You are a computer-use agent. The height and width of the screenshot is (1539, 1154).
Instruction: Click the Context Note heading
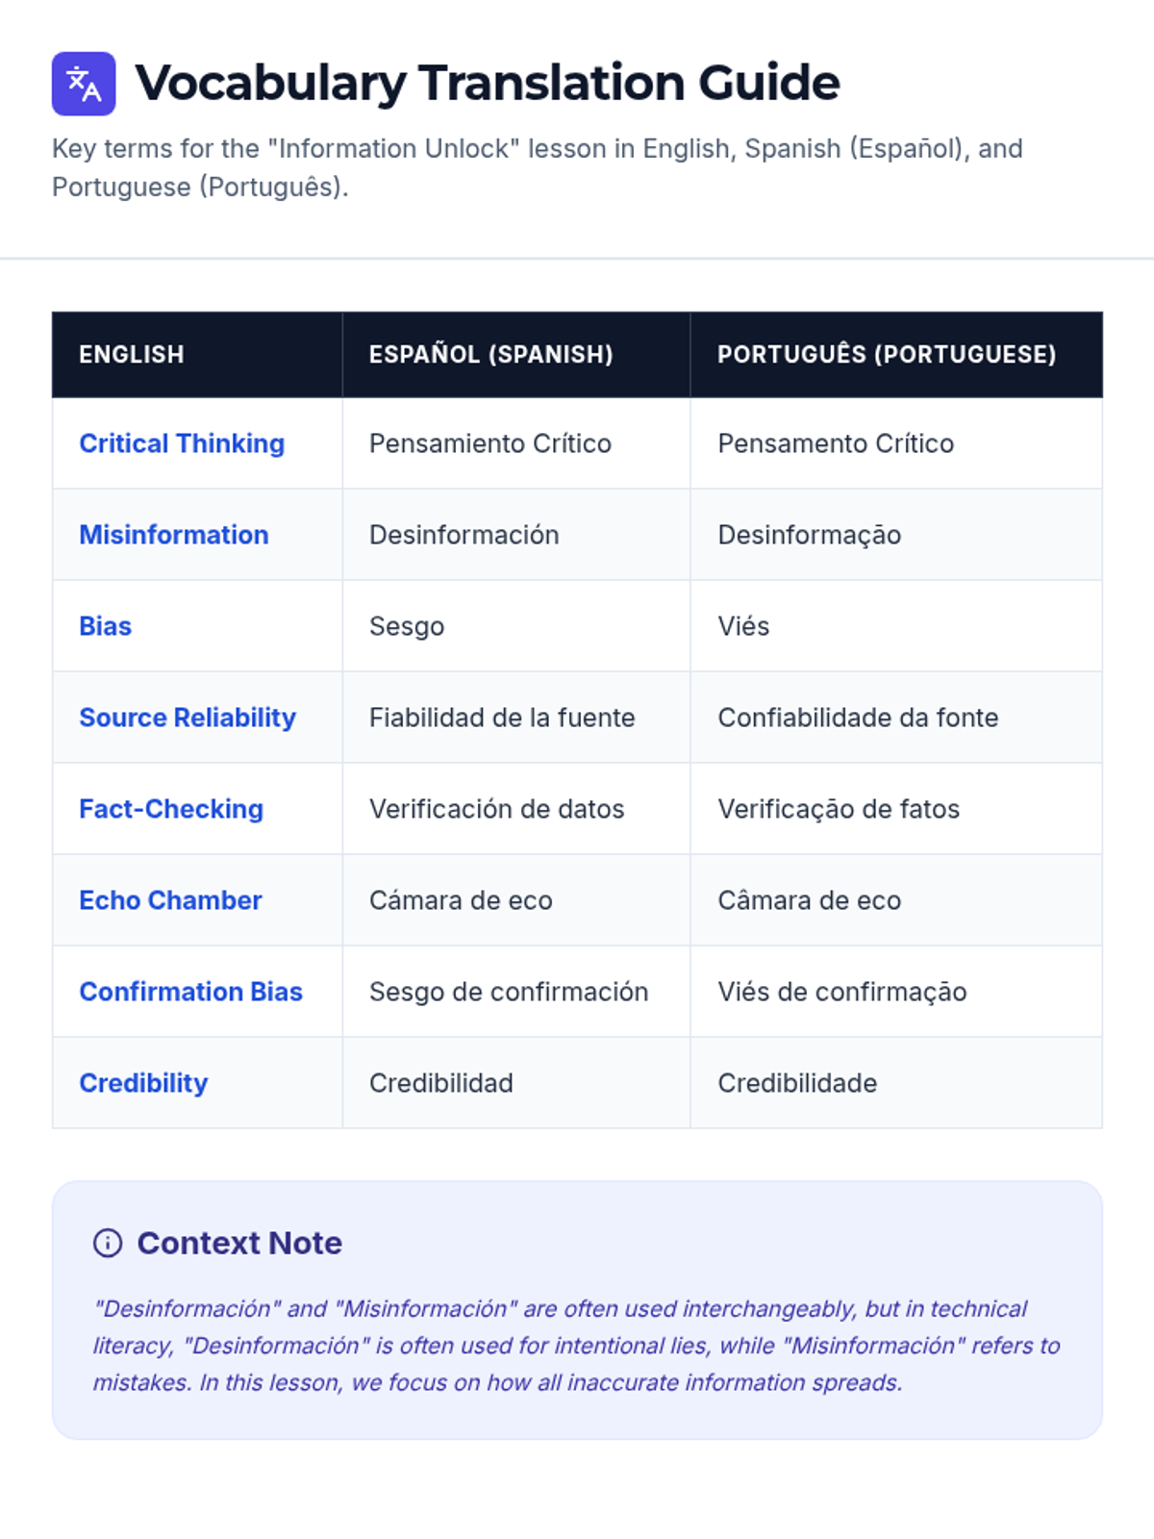(x=239, y=1243)
